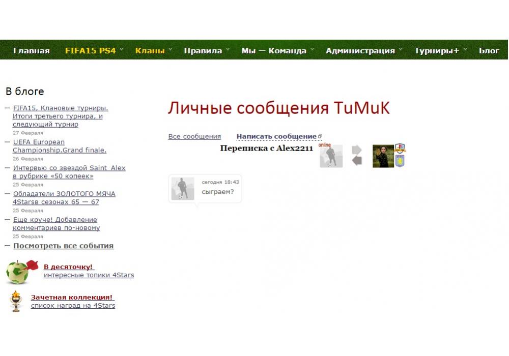The height and width of the screenshot is (356, 509).
Task: Open the Правила menu
Action: pos(203,50)
